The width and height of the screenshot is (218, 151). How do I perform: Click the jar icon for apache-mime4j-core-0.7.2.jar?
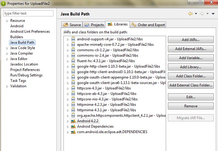73,45
